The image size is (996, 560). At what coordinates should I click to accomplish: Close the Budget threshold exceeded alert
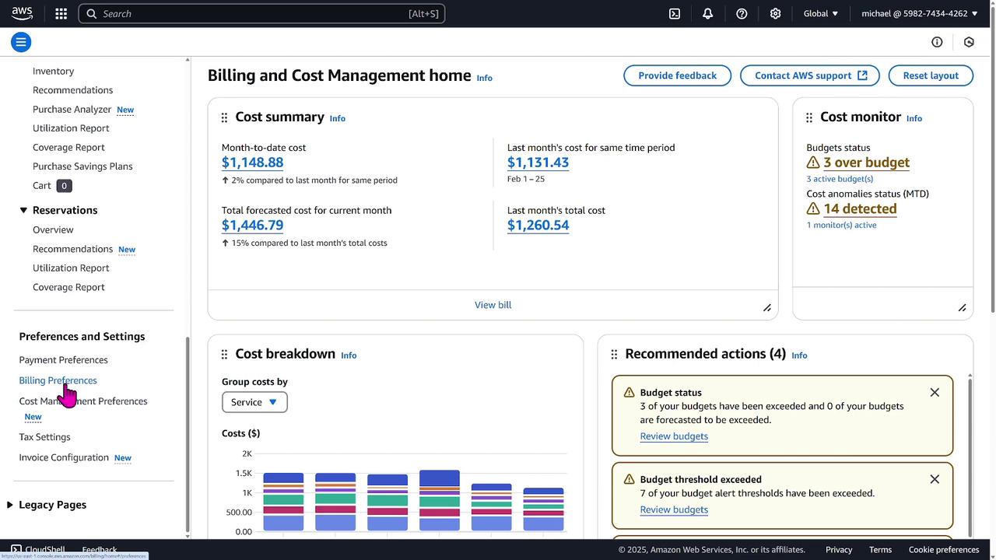click(935, 479)
